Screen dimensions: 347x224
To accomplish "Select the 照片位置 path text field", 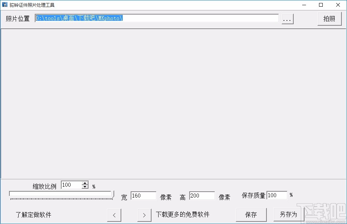I will [x=157, y=18].
